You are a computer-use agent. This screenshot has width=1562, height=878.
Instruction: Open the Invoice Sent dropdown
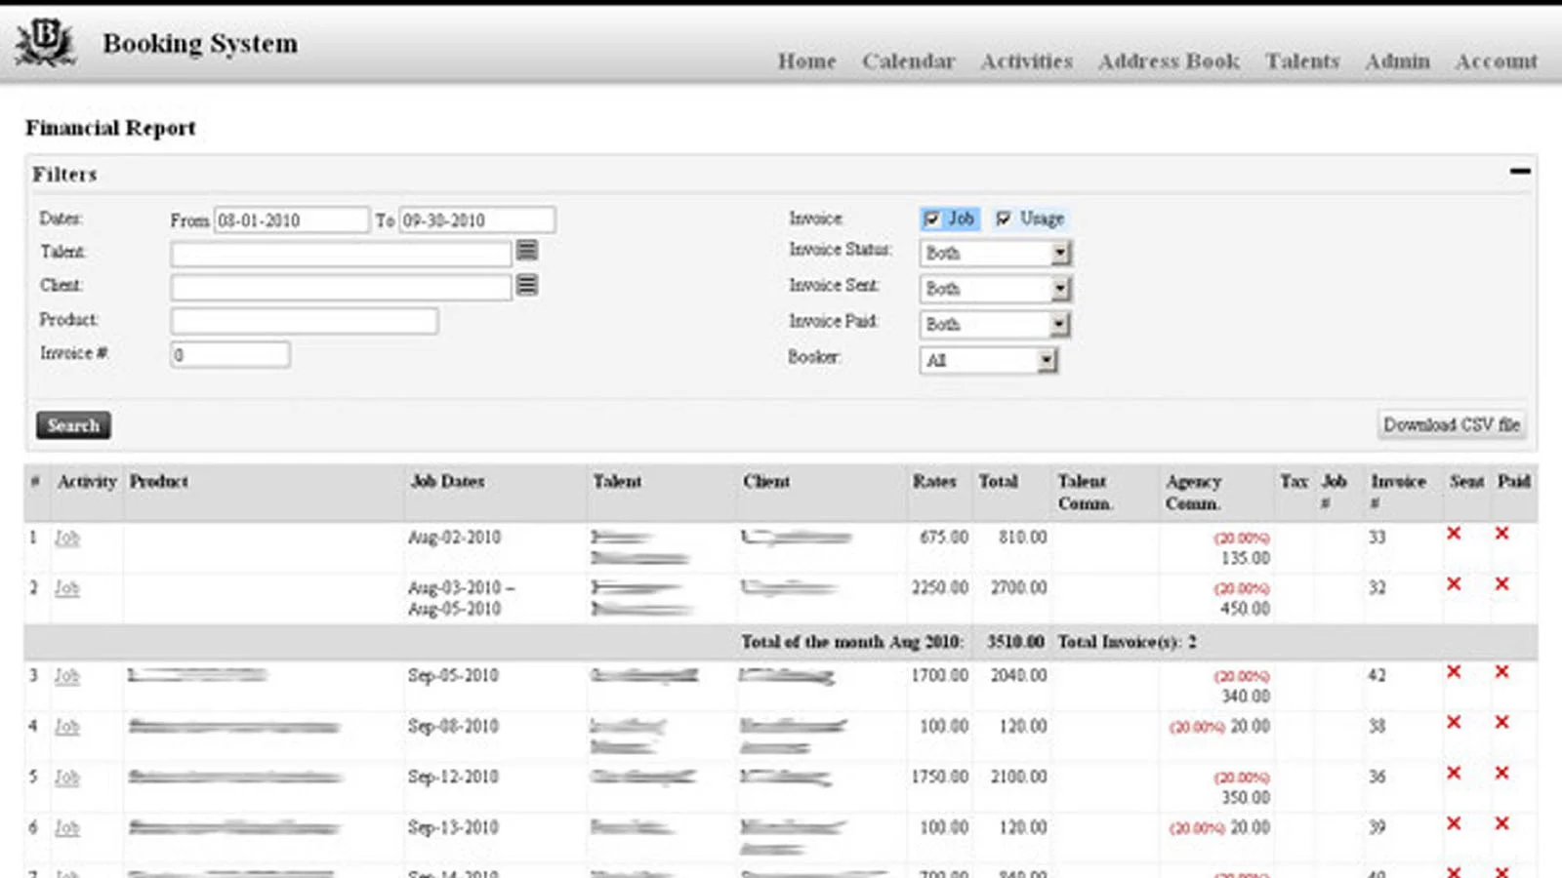[x=996, y=289]
